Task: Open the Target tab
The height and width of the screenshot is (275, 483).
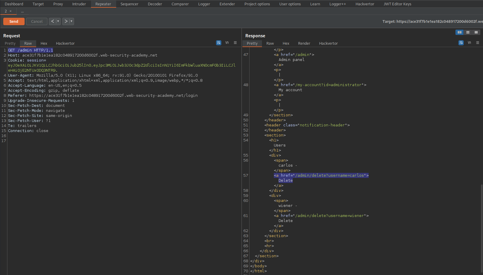Action: point(38,4)
